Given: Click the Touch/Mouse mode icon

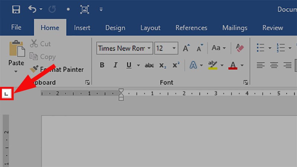Looking at the screenshot, I should 85,9.
